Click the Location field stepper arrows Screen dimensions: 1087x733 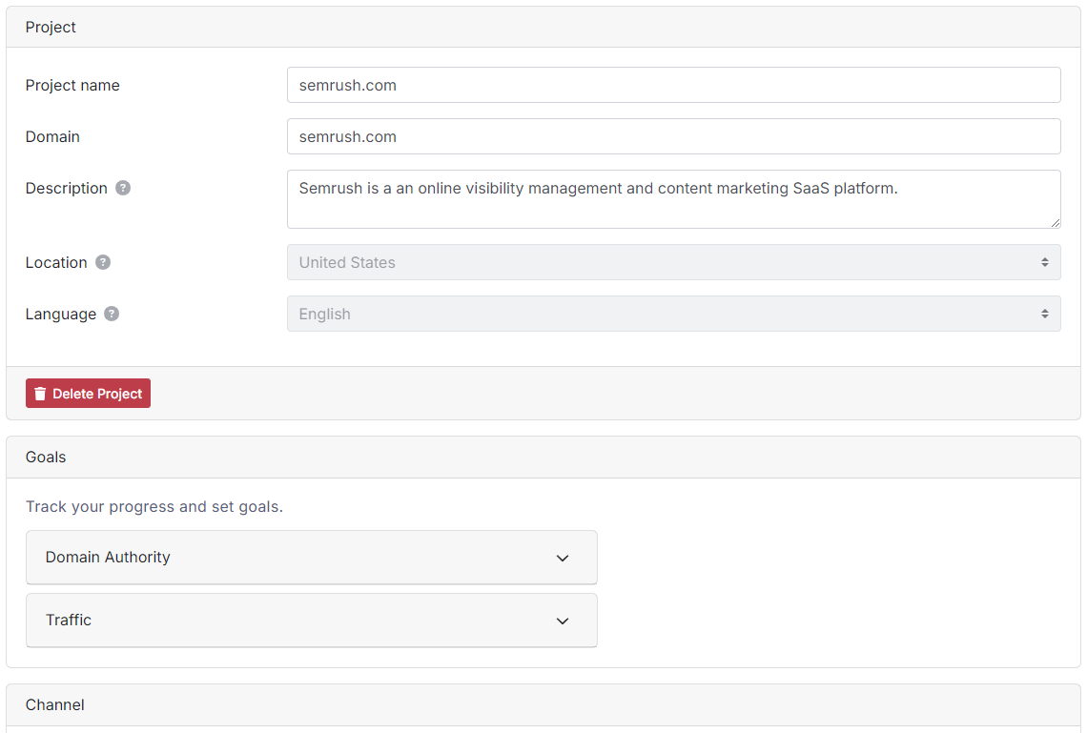pos(1047,262)
